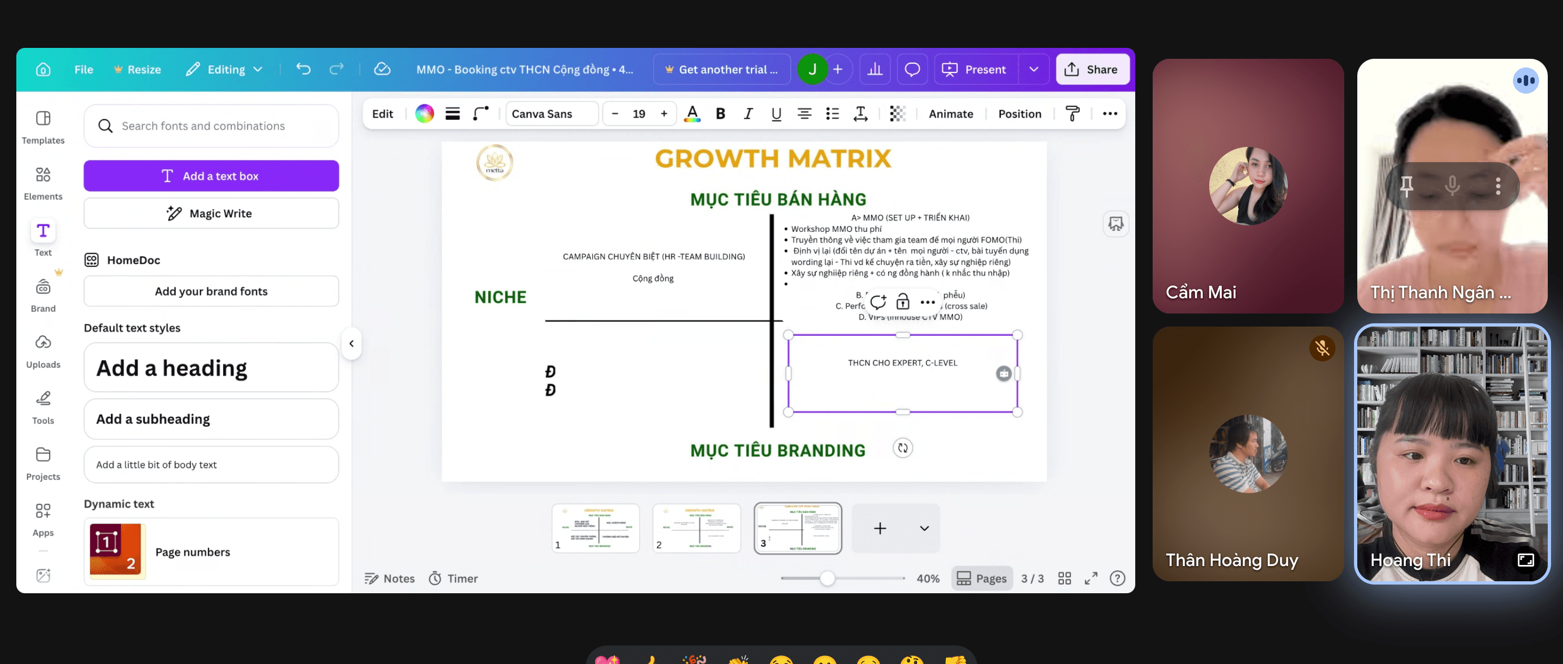Viewport: 1563px width, 664px height.
Task: Click Add your brand fonts
Action: point(211,291)
